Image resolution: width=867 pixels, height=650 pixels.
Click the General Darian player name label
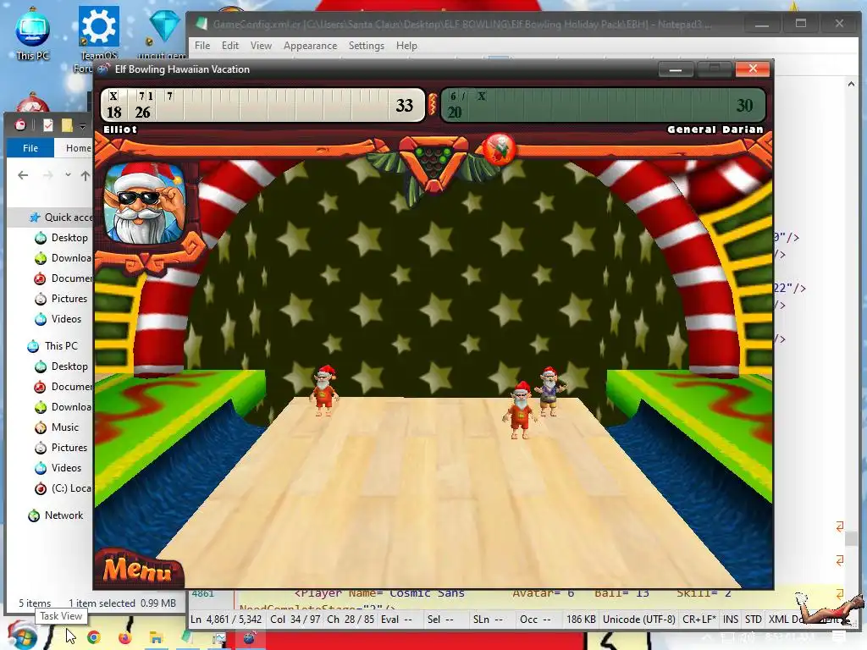tap(715, 129)
